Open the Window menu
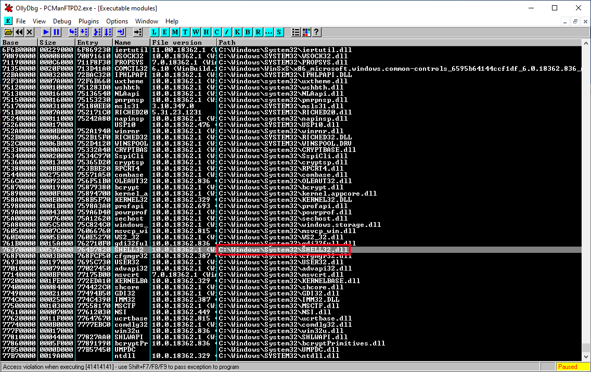The image size is (591, 372). pyautogui.click(x=147, y=21)
